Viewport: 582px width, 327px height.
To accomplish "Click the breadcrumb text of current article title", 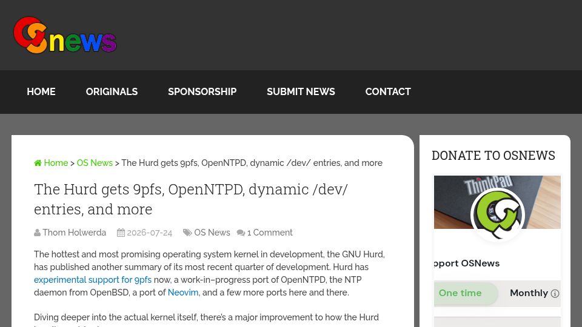I will click(252, 163).
